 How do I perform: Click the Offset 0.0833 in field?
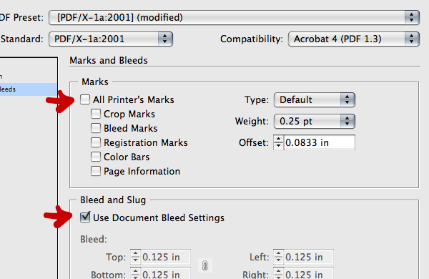pos(320,142)
